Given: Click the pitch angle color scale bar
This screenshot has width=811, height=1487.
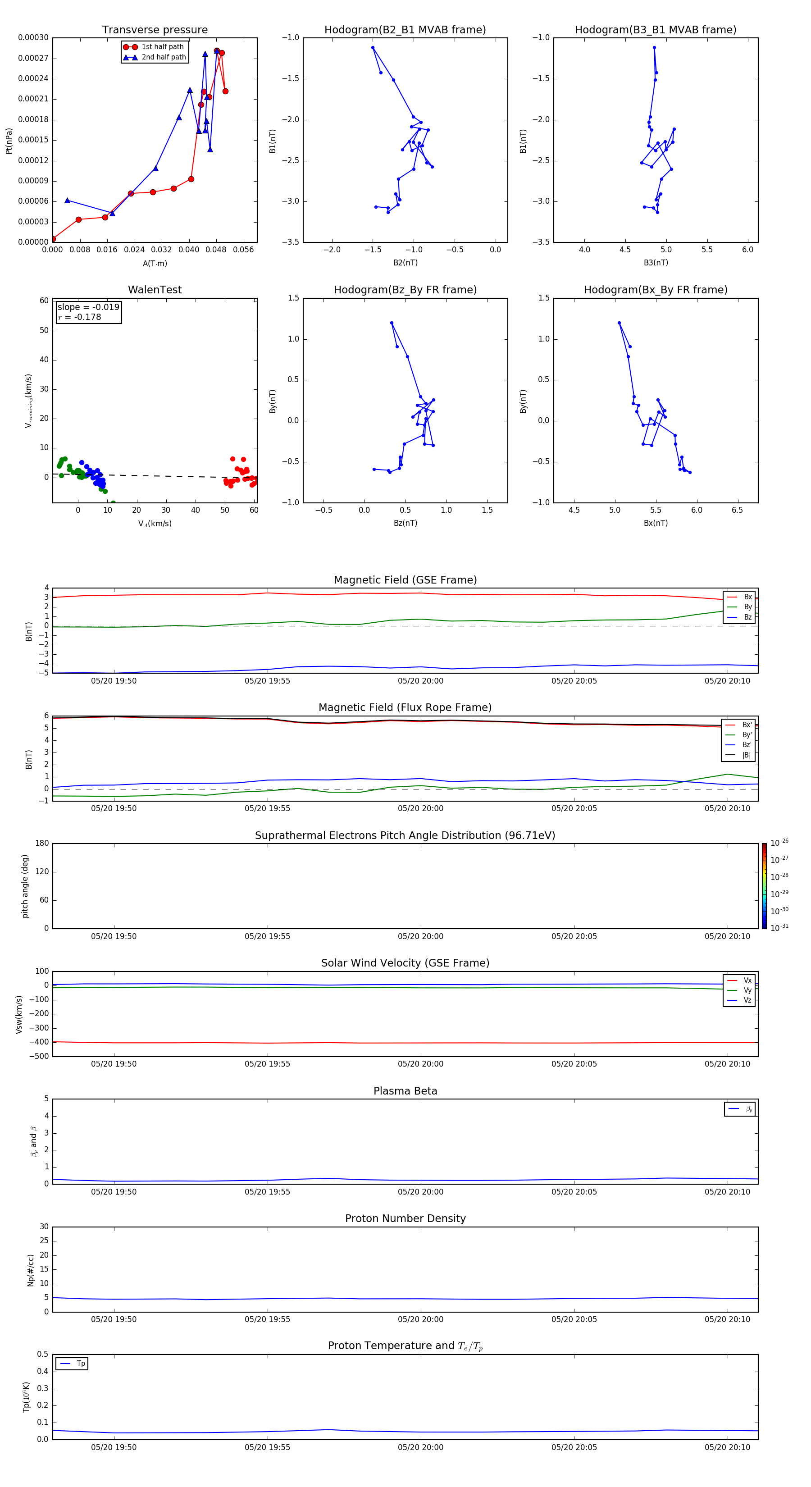Looking at the screenshot, I should click(764, 886).
